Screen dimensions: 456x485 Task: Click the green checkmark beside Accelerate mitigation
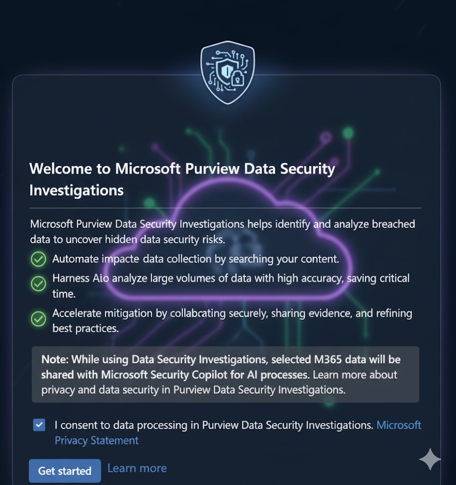click(38, 318)
